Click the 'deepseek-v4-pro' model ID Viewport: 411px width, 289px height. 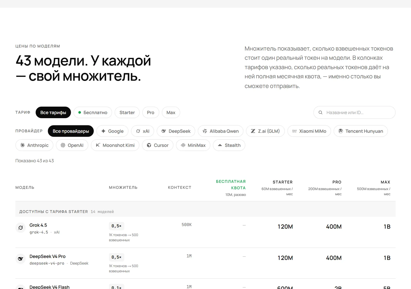pos(47,263)
